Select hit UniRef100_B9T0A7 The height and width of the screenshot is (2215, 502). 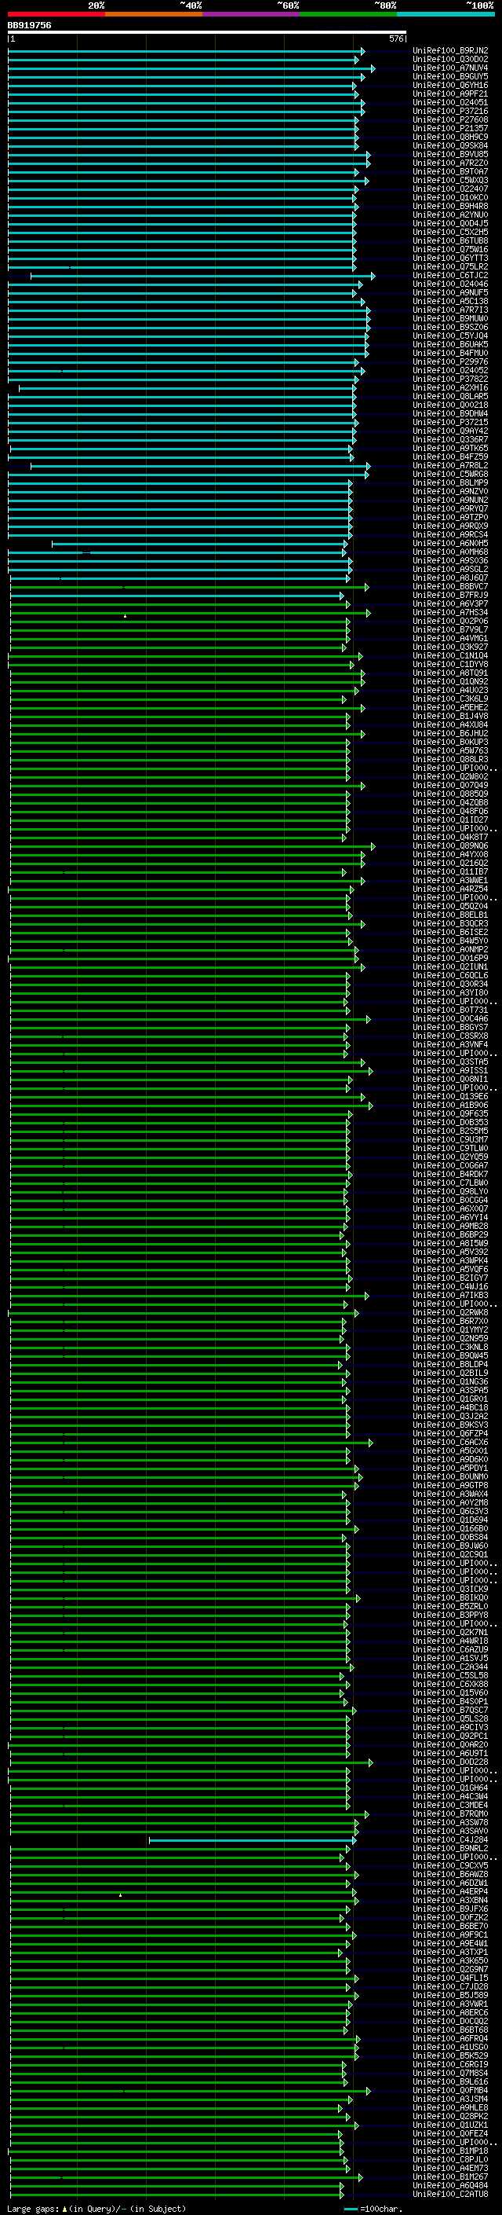point(450,171)
